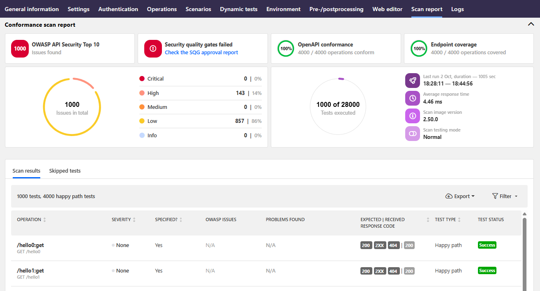Open the Filter dropdown menu
The width and height of the screenshot is (540, 291).
pyautogui.click(x=505, y=196)
